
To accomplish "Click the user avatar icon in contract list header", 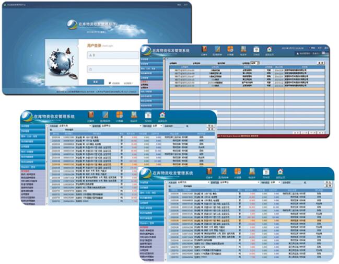I will [x=298, y=53].
